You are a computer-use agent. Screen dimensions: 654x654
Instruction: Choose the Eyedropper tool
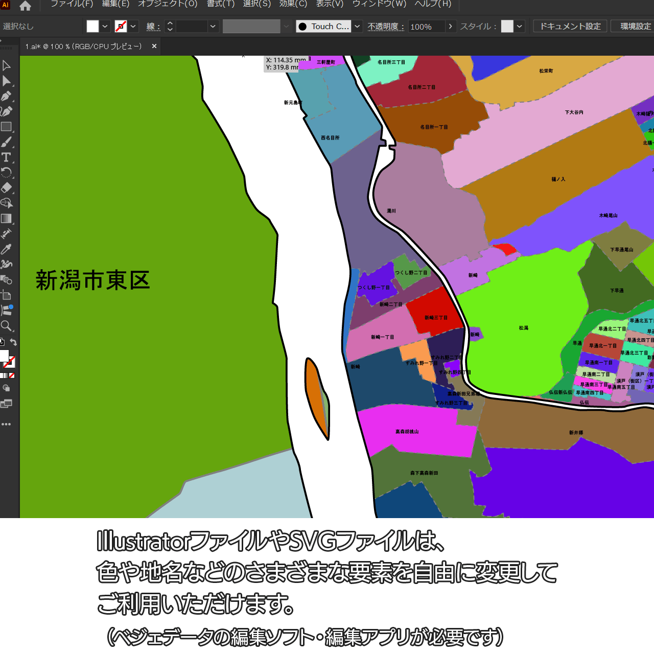point(7,249)
